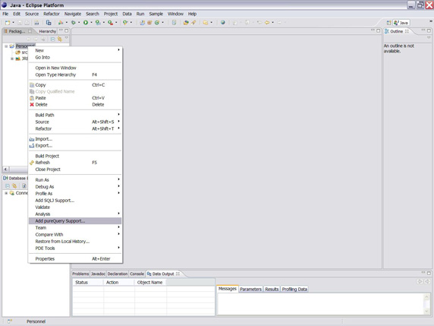Open the Profiling Data tab
Screen dimensions: 434x326
tap(294, 289)
